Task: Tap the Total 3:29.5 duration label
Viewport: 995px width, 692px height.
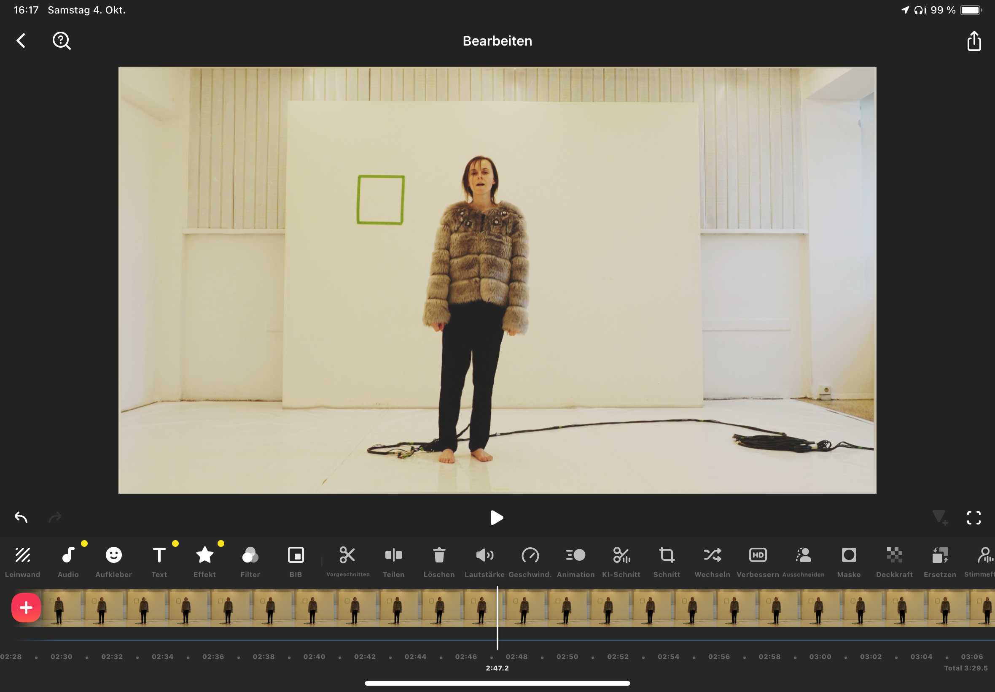Action: click(x=966, y=668)
